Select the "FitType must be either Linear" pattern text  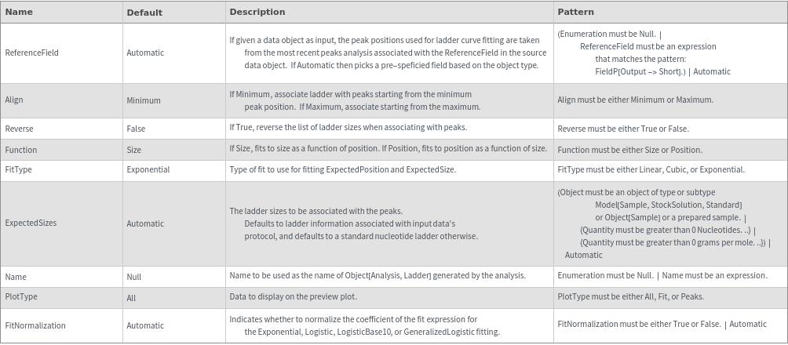point(651,169)
